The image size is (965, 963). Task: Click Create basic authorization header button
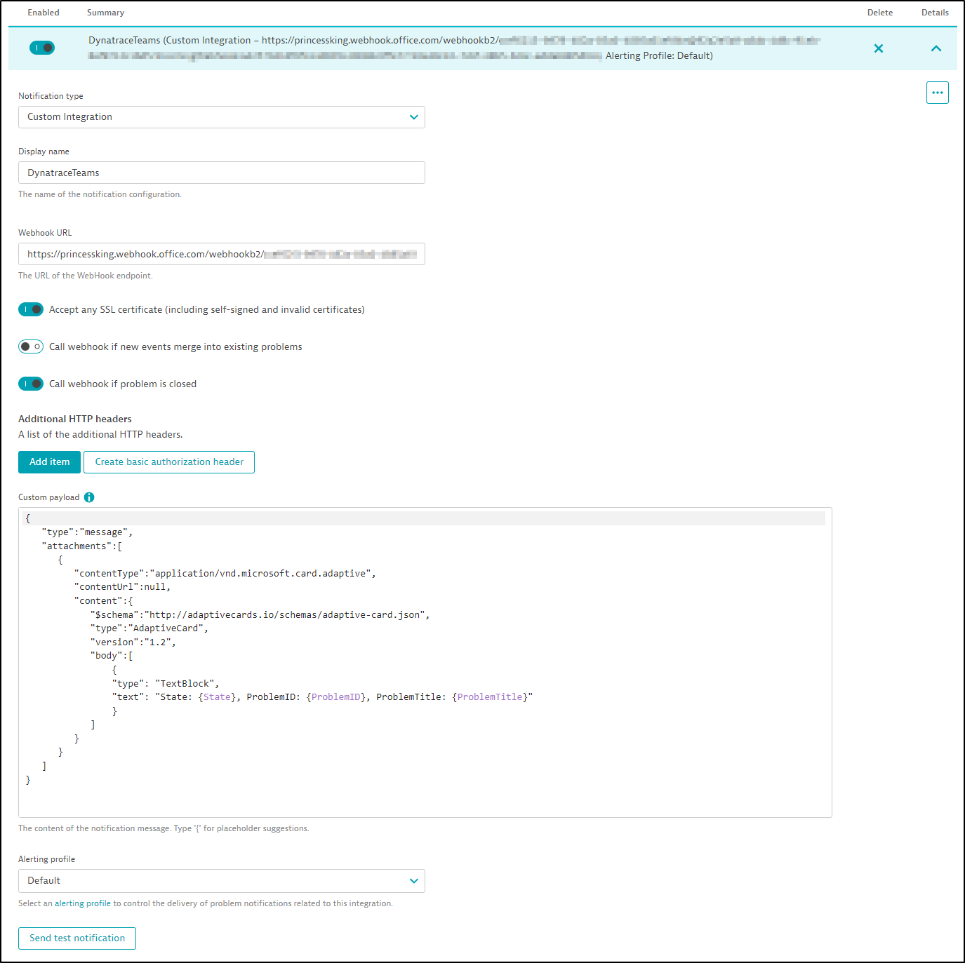169,462
